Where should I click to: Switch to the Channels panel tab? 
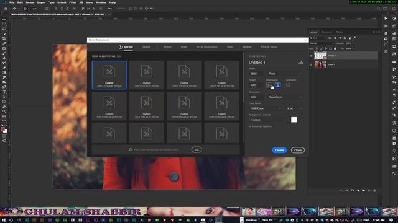coord(326,32)
